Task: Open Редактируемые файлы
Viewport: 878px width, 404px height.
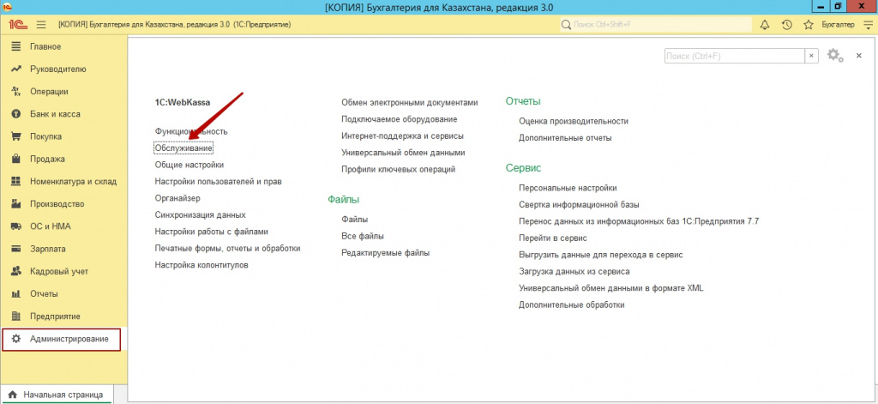Action: (386, 253)
